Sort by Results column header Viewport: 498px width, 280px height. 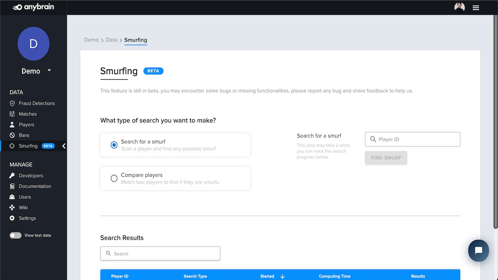[418, 276]
